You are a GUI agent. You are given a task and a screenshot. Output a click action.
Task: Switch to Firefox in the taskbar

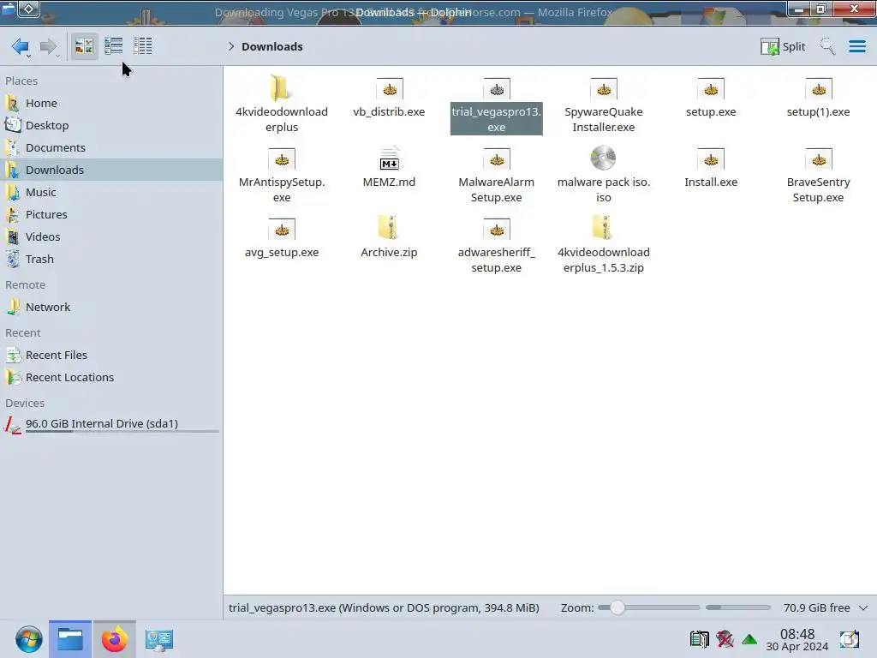tap(114, 639)
